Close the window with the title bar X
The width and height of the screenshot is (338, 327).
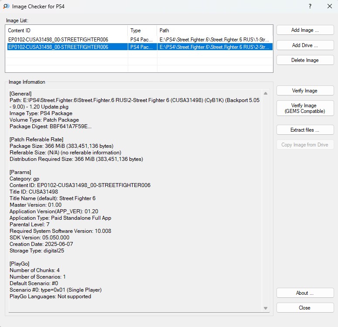tap(330, 6)
